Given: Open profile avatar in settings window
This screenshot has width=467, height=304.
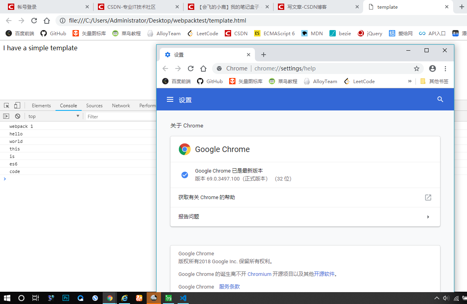Looking at the screenshot, I should click(x=433, y=68).
